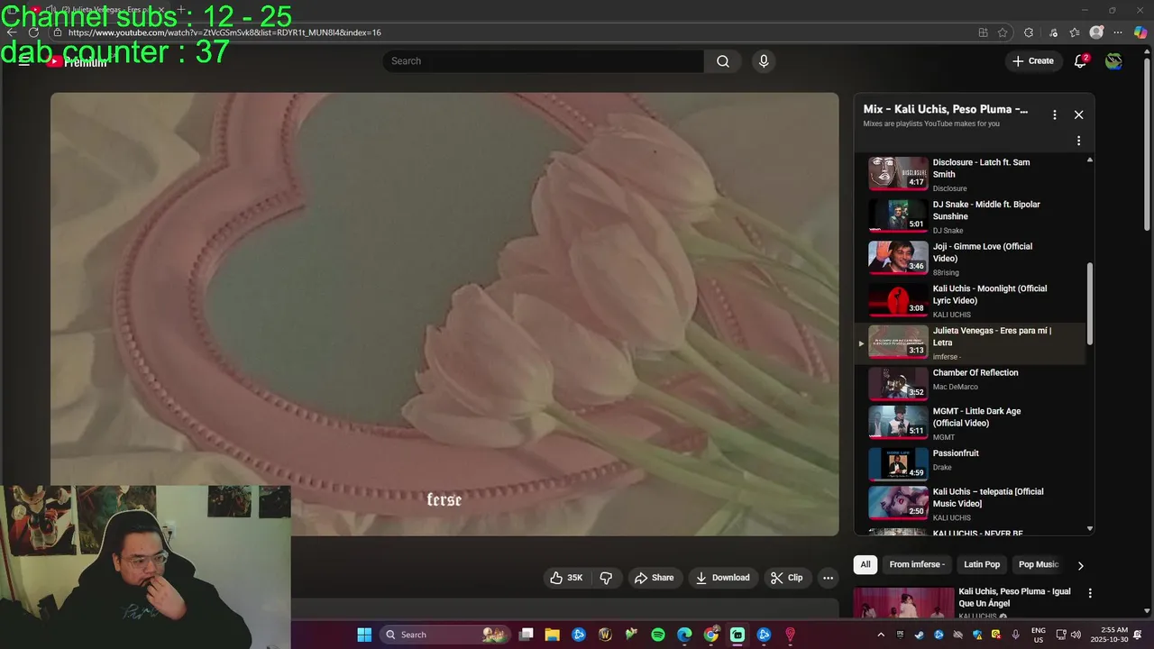Download the video

point(722,578)
